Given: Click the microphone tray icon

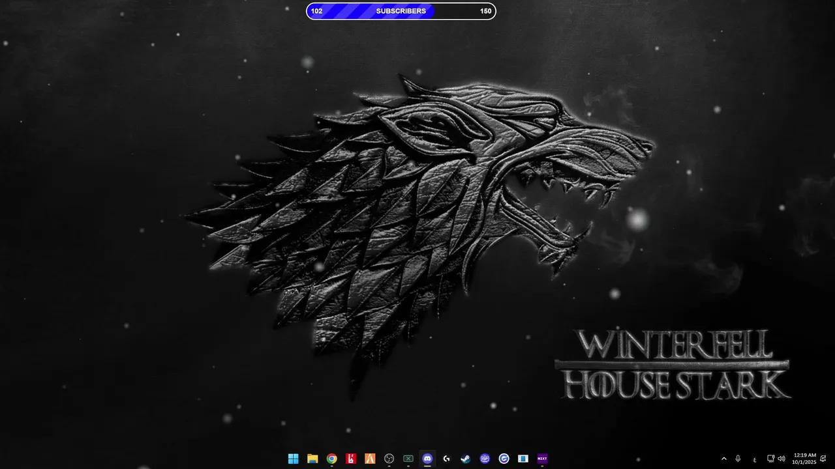Looking at the screenshot, I should (738, 459).
